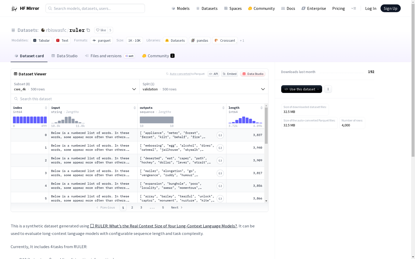415x259 pixels.
Task: Filter by the parquet format tag
Action: pos(101,40)
